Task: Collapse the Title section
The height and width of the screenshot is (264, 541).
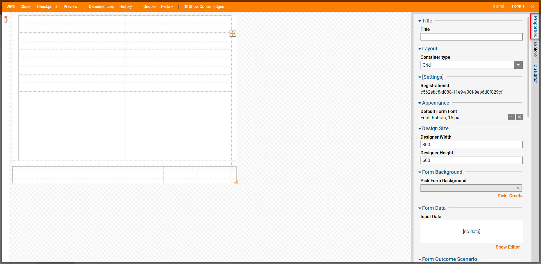Action: click(x=420, y=21)
